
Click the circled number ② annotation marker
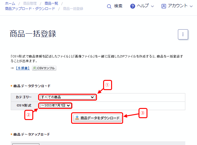pyautogui.click(x=29, y=115)
